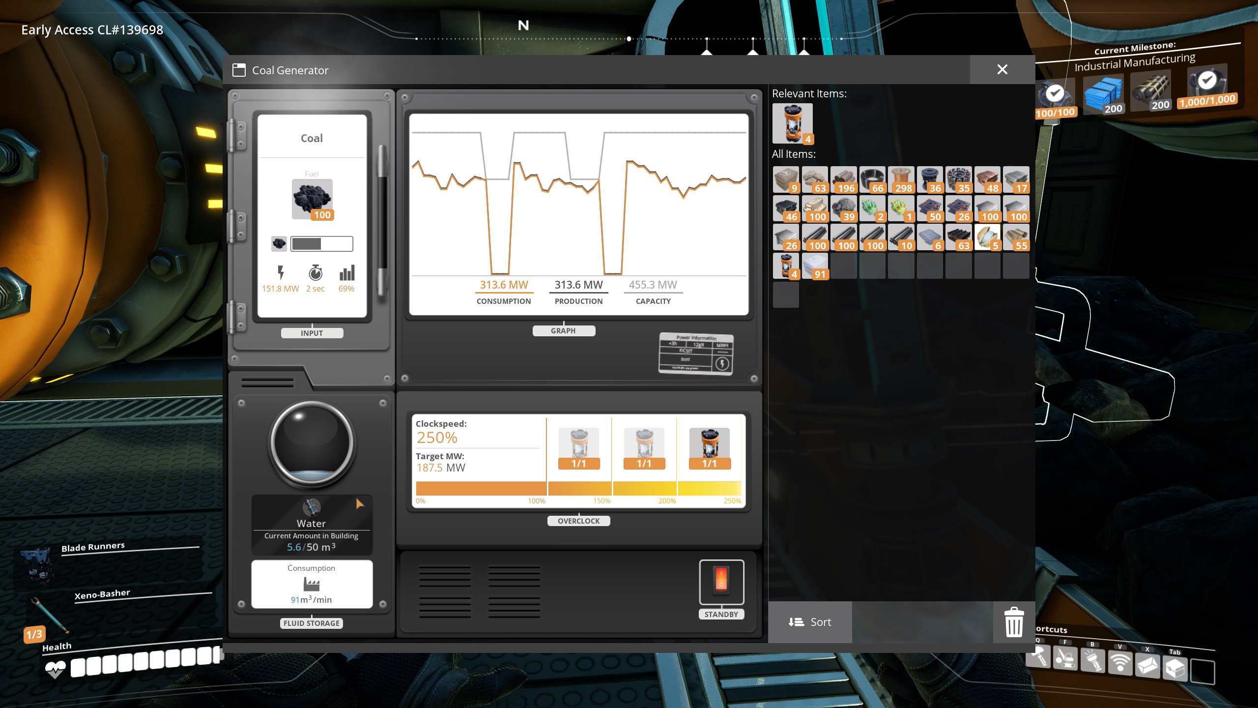Viewport: 1258px width, 708px height.
Task: Click the Clockspeed 250% value field
Action: click(437, 438)
